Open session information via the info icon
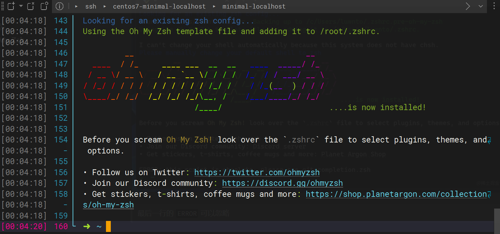 pos(59,6)
